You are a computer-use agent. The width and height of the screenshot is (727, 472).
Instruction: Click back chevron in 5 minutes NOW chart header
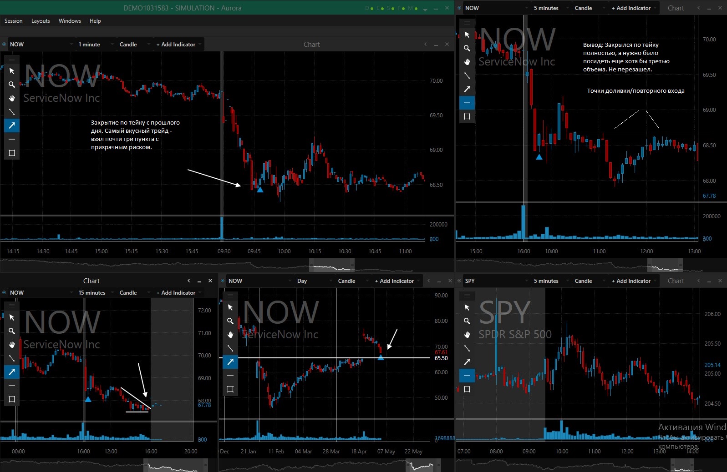699,8
